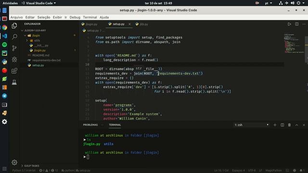Select the TERMINAL panel tab
The width and height of the screenshot is (308, 173).
(x=115, y=125)
